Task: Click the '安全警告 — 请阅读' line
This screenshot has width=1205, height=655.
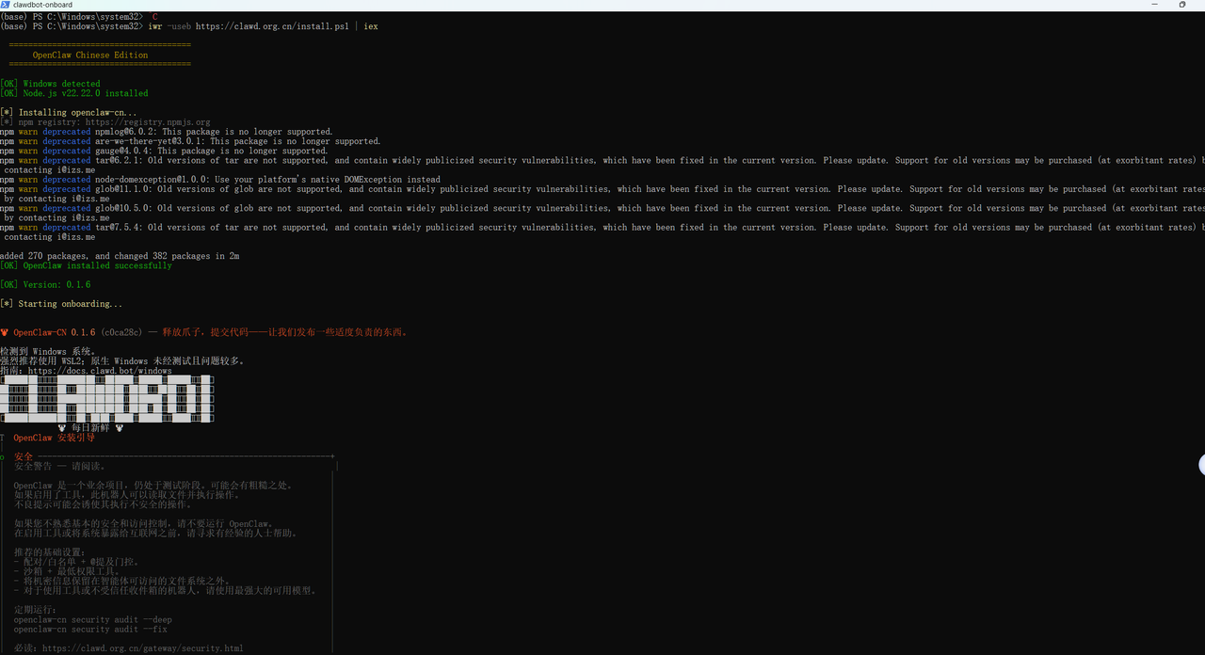Action: click(x=60, y=466)
